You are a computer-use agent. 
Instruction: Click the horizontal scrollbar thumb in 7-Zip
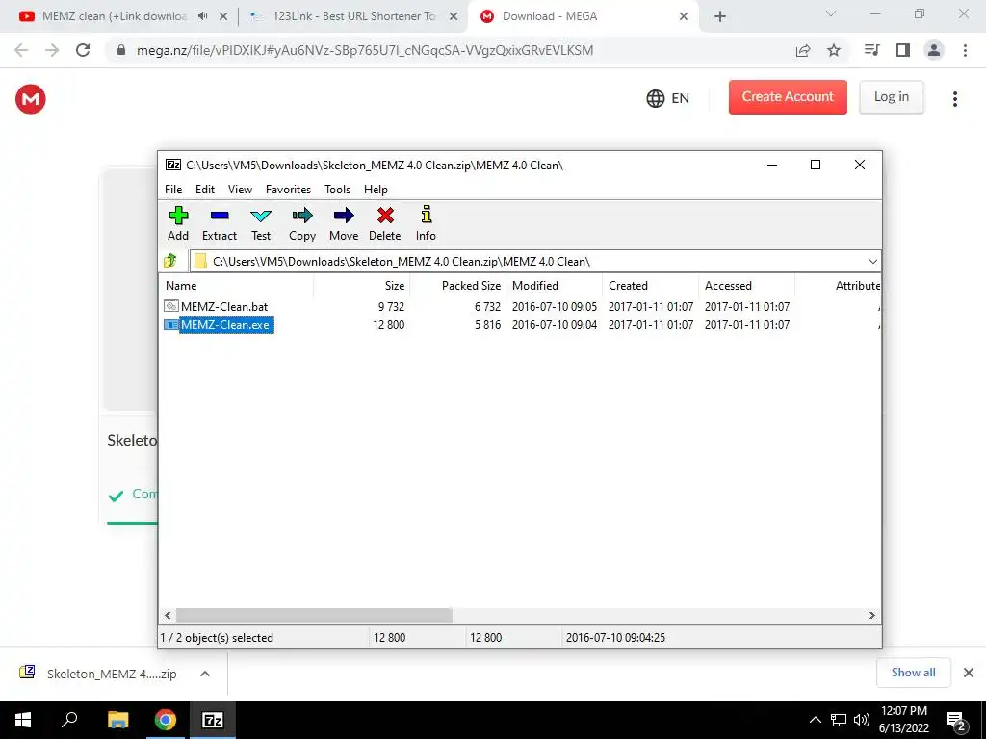click(x=314, y=615)
